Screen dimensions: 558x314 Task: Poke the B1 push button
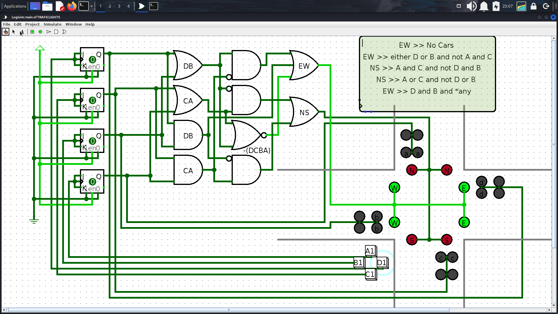[x=359, y=263]
